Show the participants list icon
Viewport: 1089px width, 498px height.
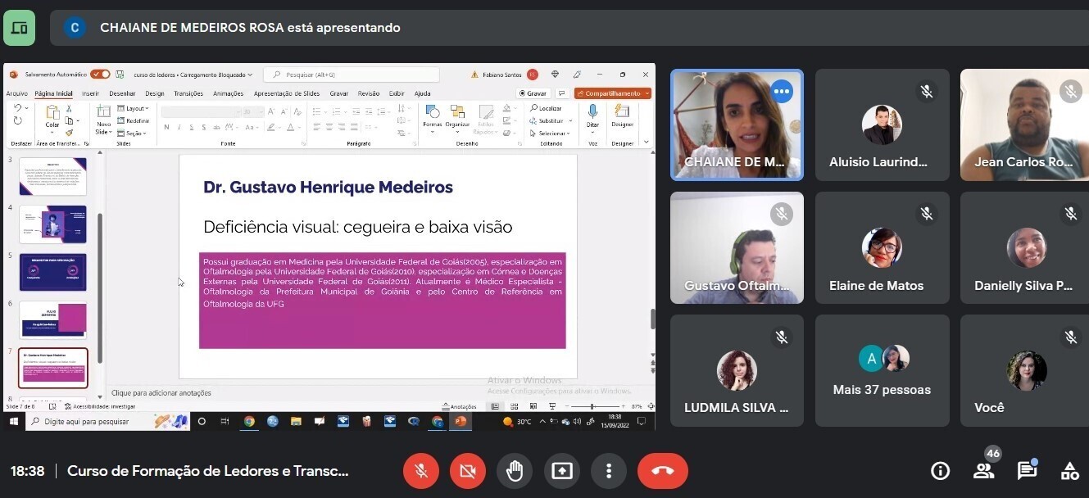pos(983,471)
